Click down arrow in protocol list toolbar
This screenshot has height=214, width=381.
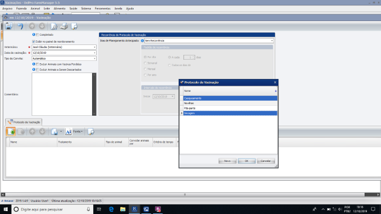pyautogui.click(x=42, y=132)
